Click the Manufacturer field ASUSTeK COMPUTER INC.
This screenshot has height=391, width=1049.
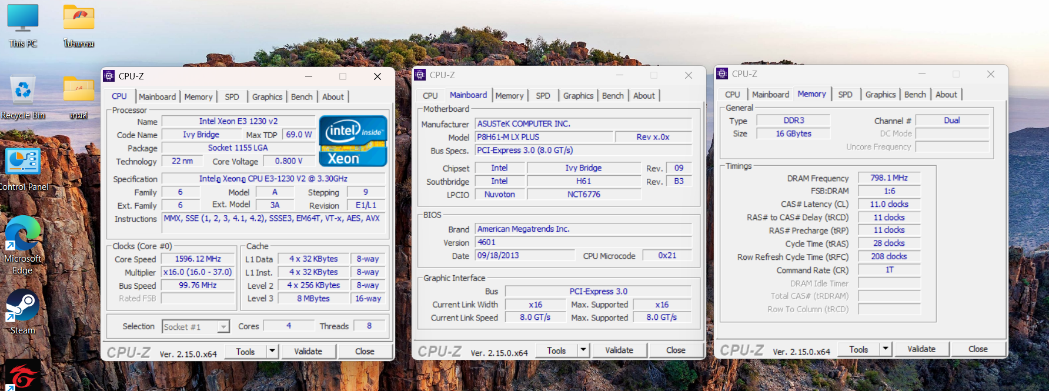pos(583,124)
